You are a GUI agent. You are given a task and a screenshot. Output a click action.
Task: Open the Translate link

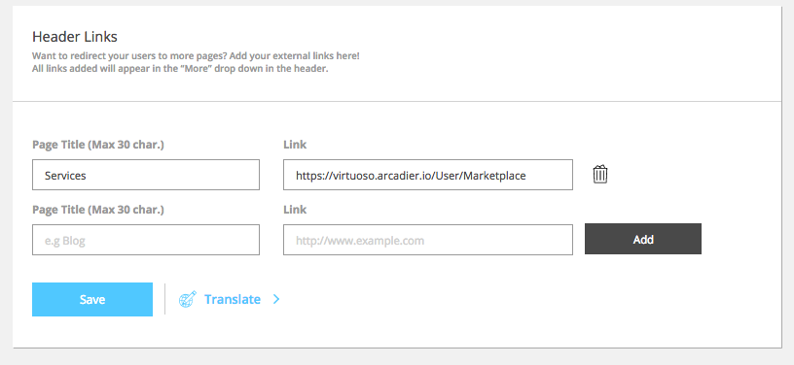pos(233,299)
